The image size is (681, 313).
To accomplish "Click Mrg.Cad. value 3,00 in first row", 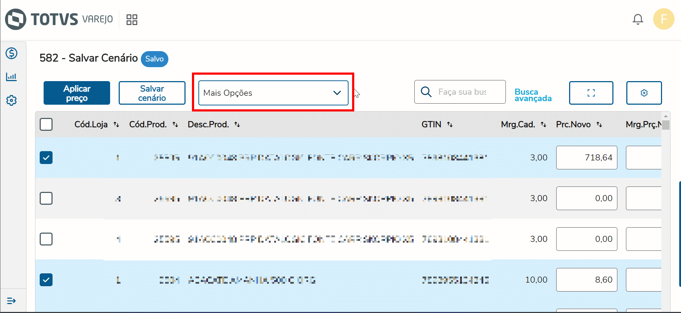I will coord(539,158).
